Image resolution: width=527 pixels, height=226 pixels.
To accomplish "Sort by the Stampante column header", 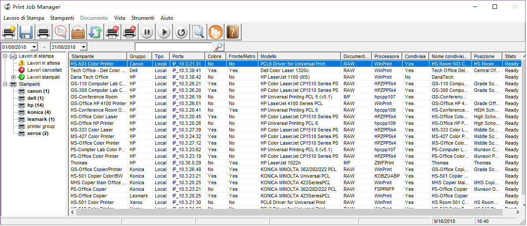I will click(98, 56).
